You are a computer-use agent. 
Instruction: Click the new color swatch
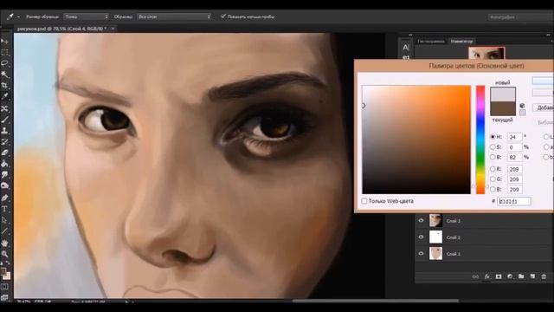point(503,94)
